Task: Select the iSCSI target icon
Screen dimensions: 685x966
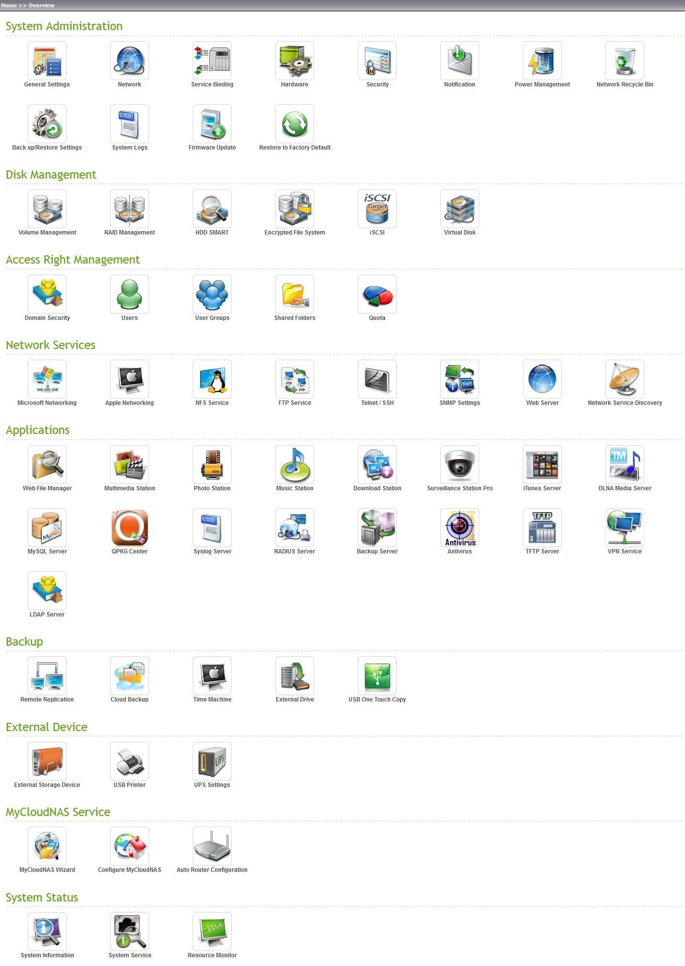Action: click(377, 209)
